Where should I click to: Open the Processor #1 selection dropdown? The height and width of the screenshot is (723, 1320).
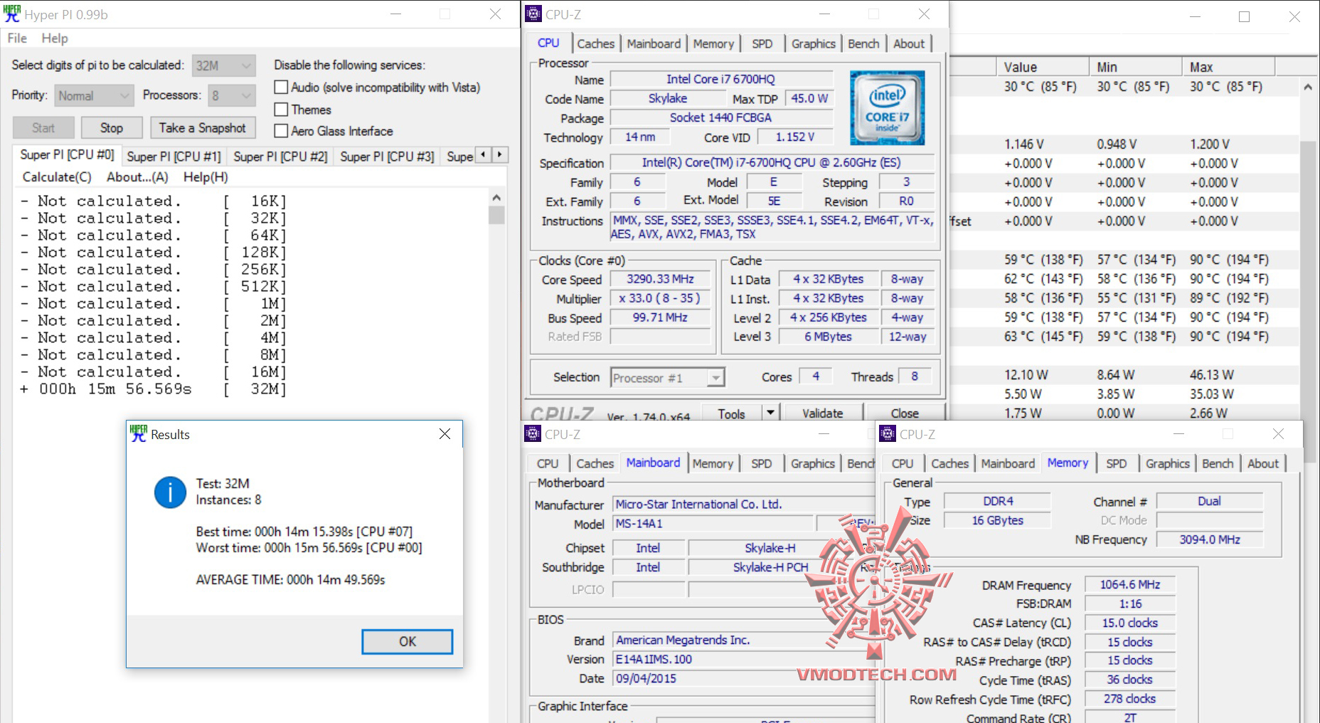point(668,378)
